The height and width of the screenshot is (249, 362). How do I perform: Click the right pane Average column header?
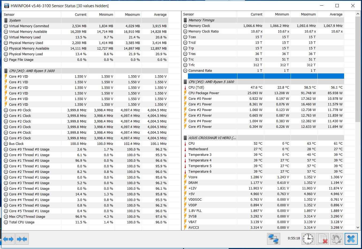click(331, 14)
